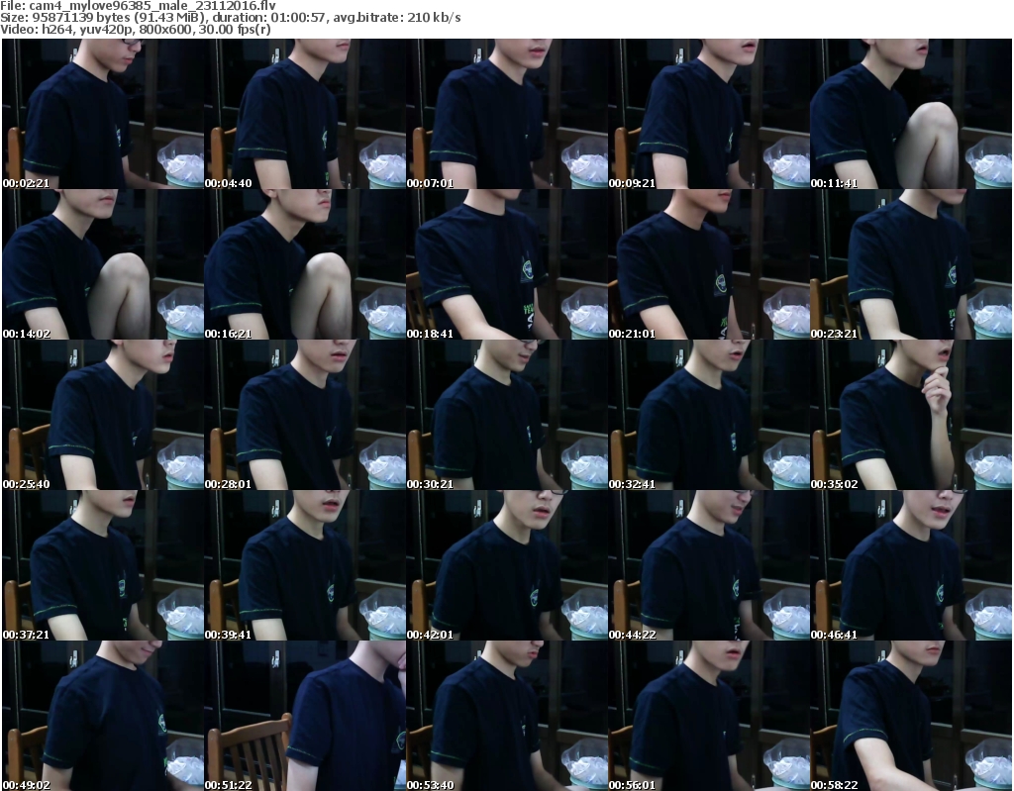Select the thumbnail timestamped 00:53:40
This screenshot has width=1014, height=791.
[x=507, y=716]
